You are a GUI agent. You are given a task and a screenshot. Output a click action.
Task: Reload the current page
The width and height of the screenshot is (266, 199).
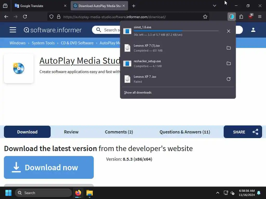(x=25, y=17)
